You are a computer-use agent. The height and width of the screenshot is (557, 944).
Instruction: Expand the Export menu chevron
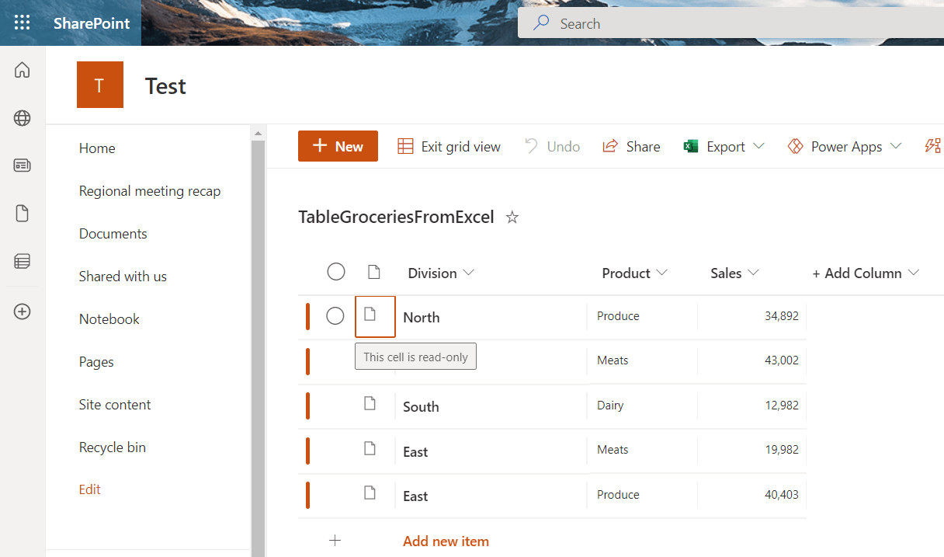[760, 146]
